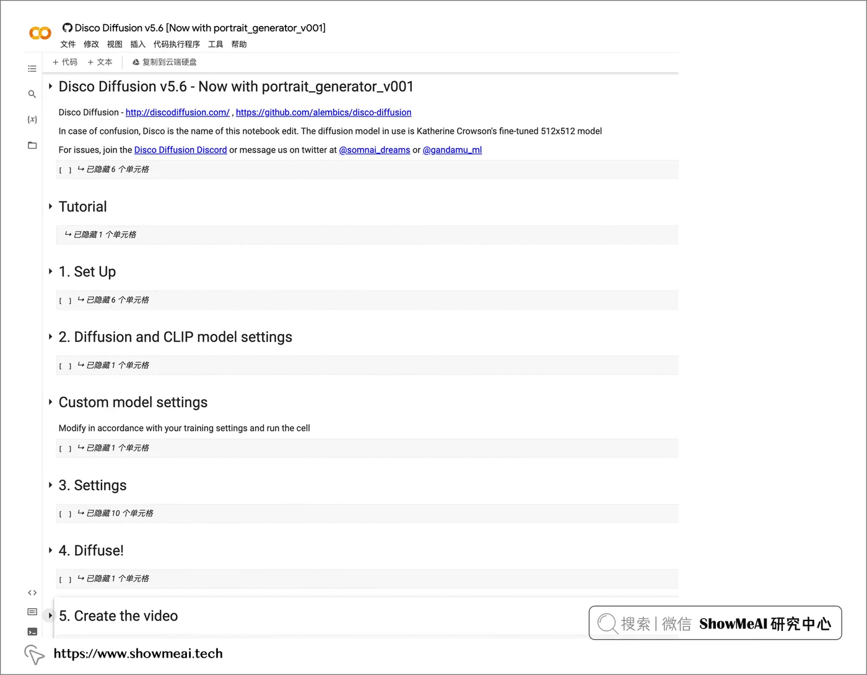Run the hidden cells under 1. Set Up
867x675 pixels.
tap(65, 301)
